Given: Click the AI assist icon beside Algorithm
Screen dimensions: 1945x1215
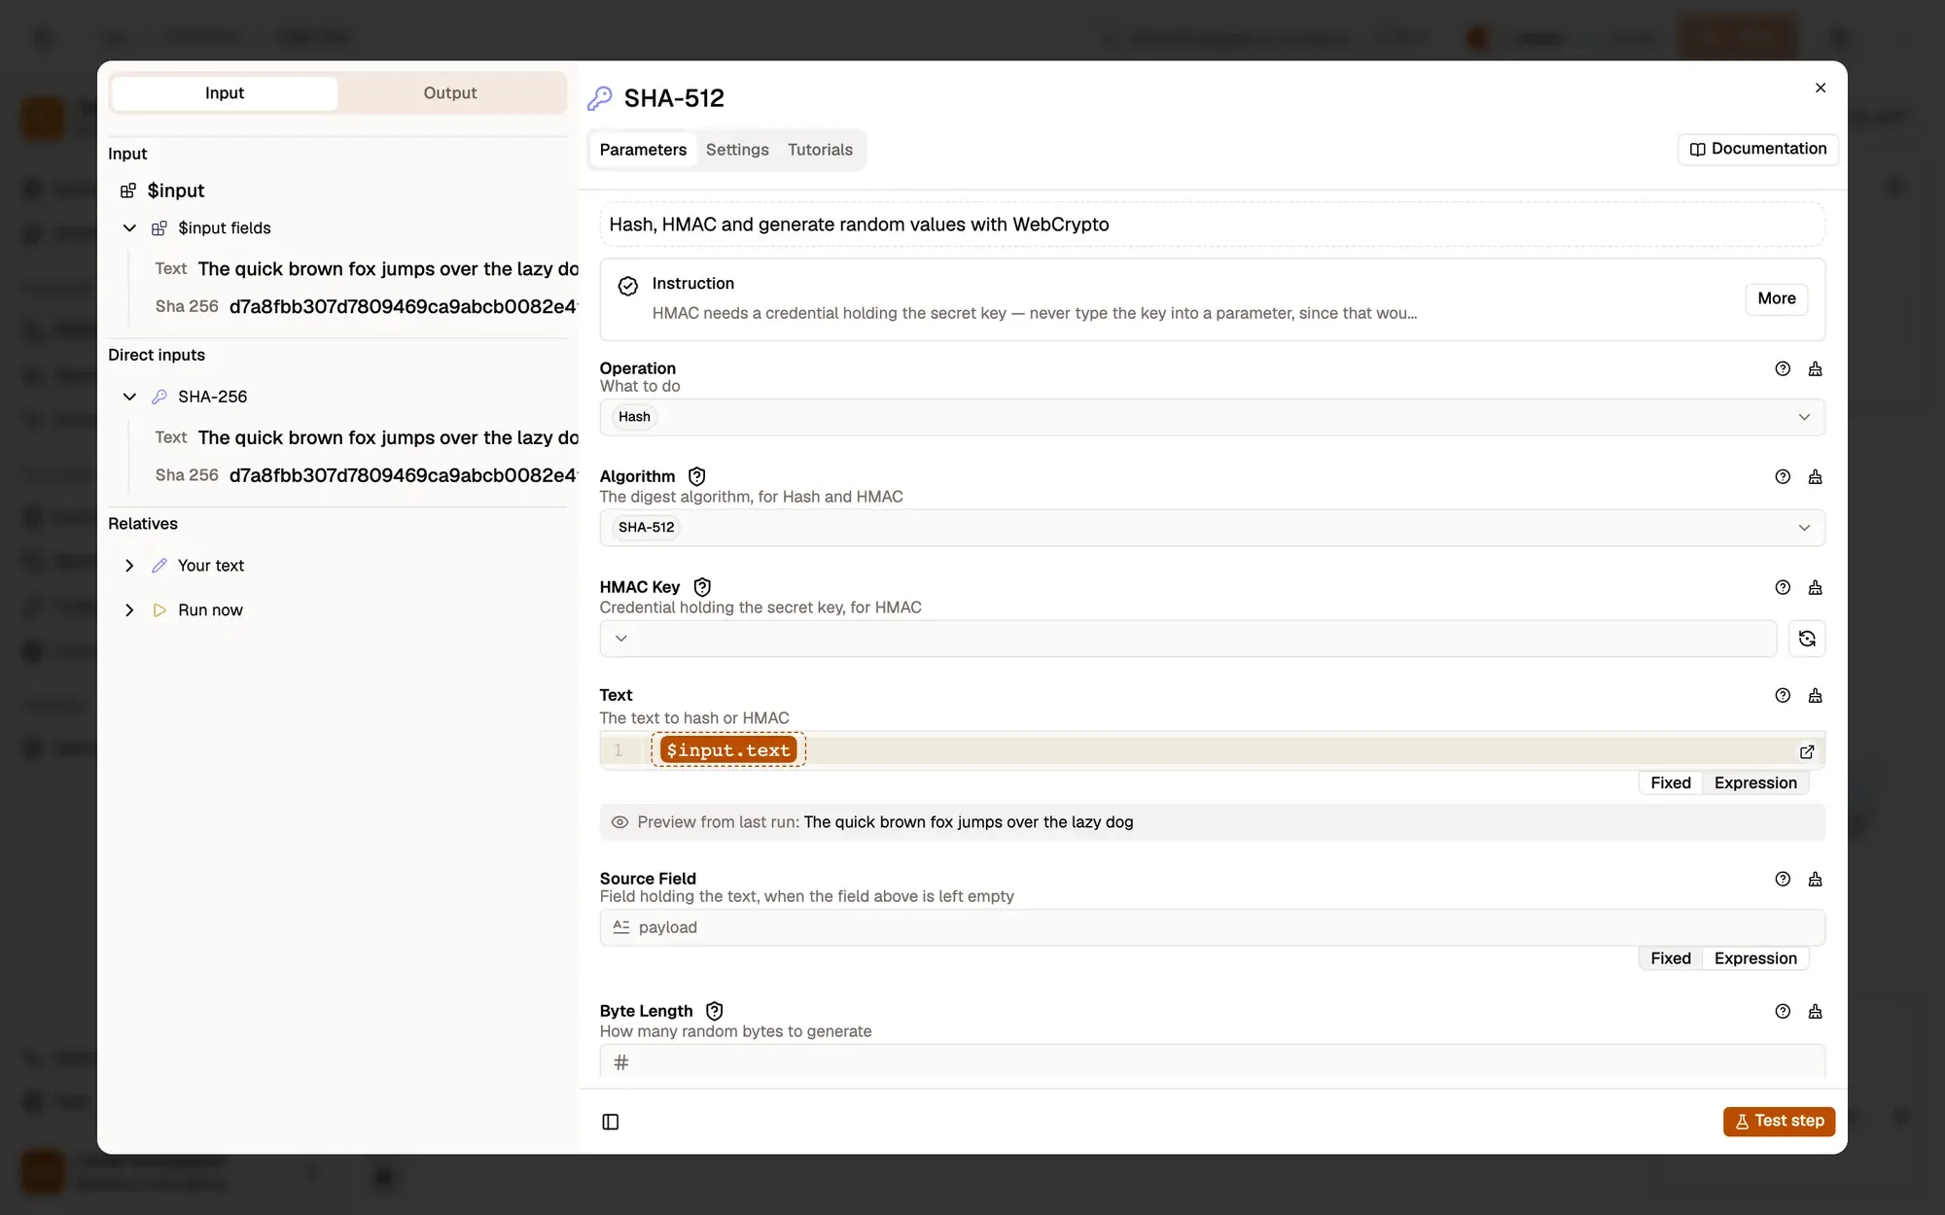Looking at the screenshot, I should point(1815,476).
